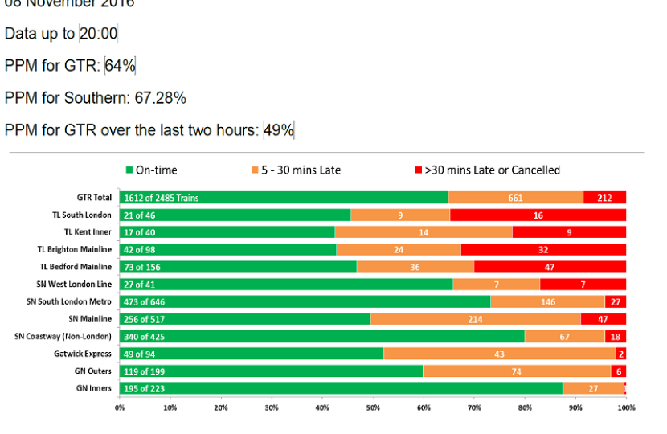667x434 pixels.
Task: Select the orange 14 segment for TL Kent Inner
Action: (424, 232)
